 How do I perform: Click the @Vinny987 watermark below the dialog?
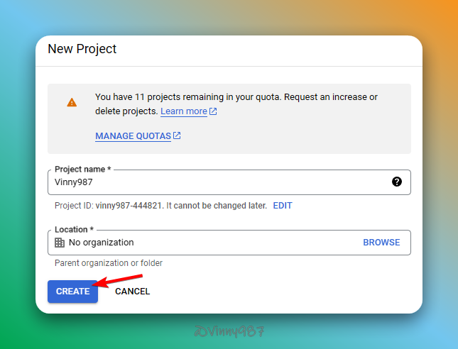click(x=229, y=331)
